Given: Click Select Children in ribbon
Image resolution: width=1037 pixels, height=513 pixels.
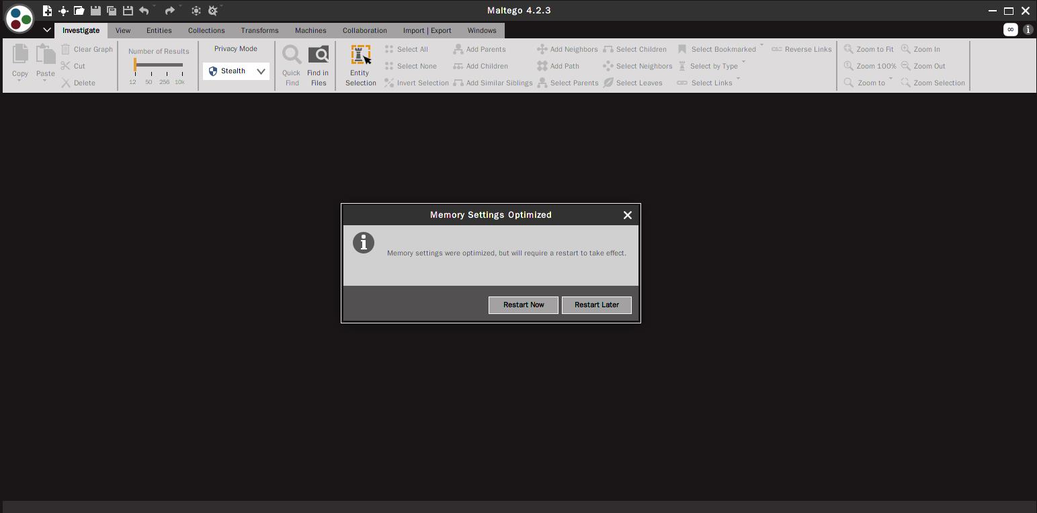Looking at the screenshot, I should [635, 49].
